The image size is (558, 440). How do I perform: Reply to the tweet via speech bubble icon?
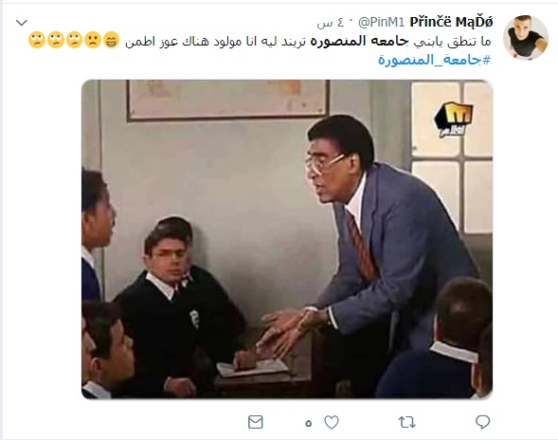[x=482, y=422]
